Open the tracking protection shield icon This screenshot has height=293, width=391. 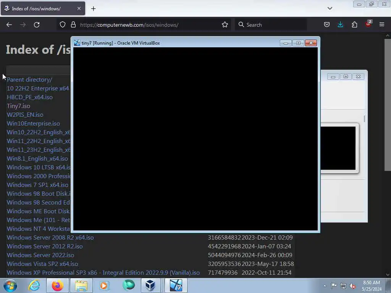point(63,25)
